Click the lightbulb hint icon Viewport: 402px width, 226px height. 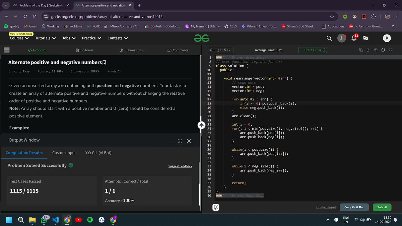[216, 207]
